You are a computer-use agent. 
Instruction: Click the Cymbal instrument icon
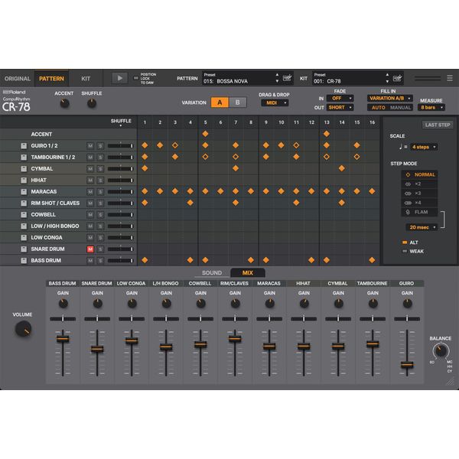24,168
